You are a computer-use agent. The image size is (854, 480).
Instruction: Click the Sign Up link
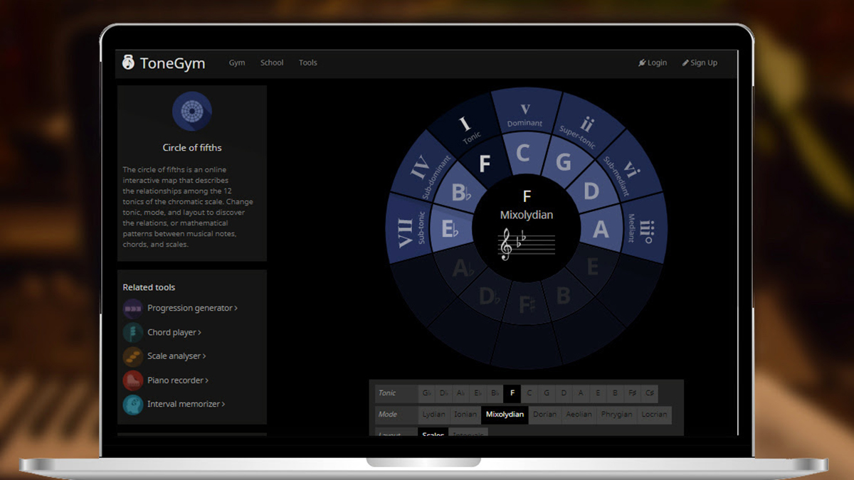point(700,63)
